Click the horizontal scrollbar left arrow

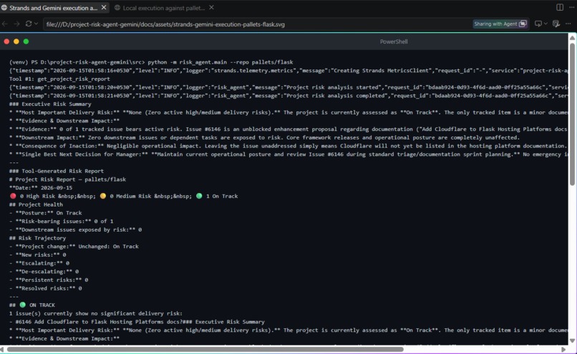pos(3,349)
